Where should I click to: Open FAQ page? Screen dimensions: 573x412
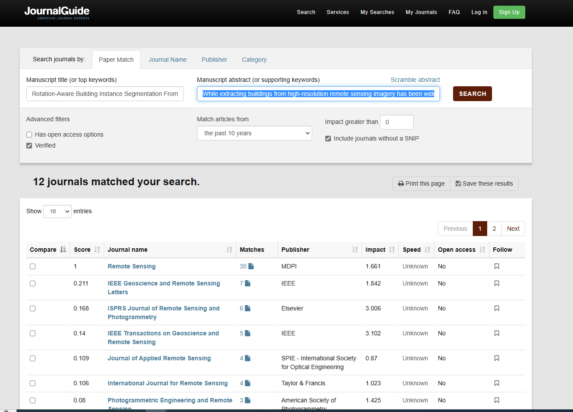454,12
